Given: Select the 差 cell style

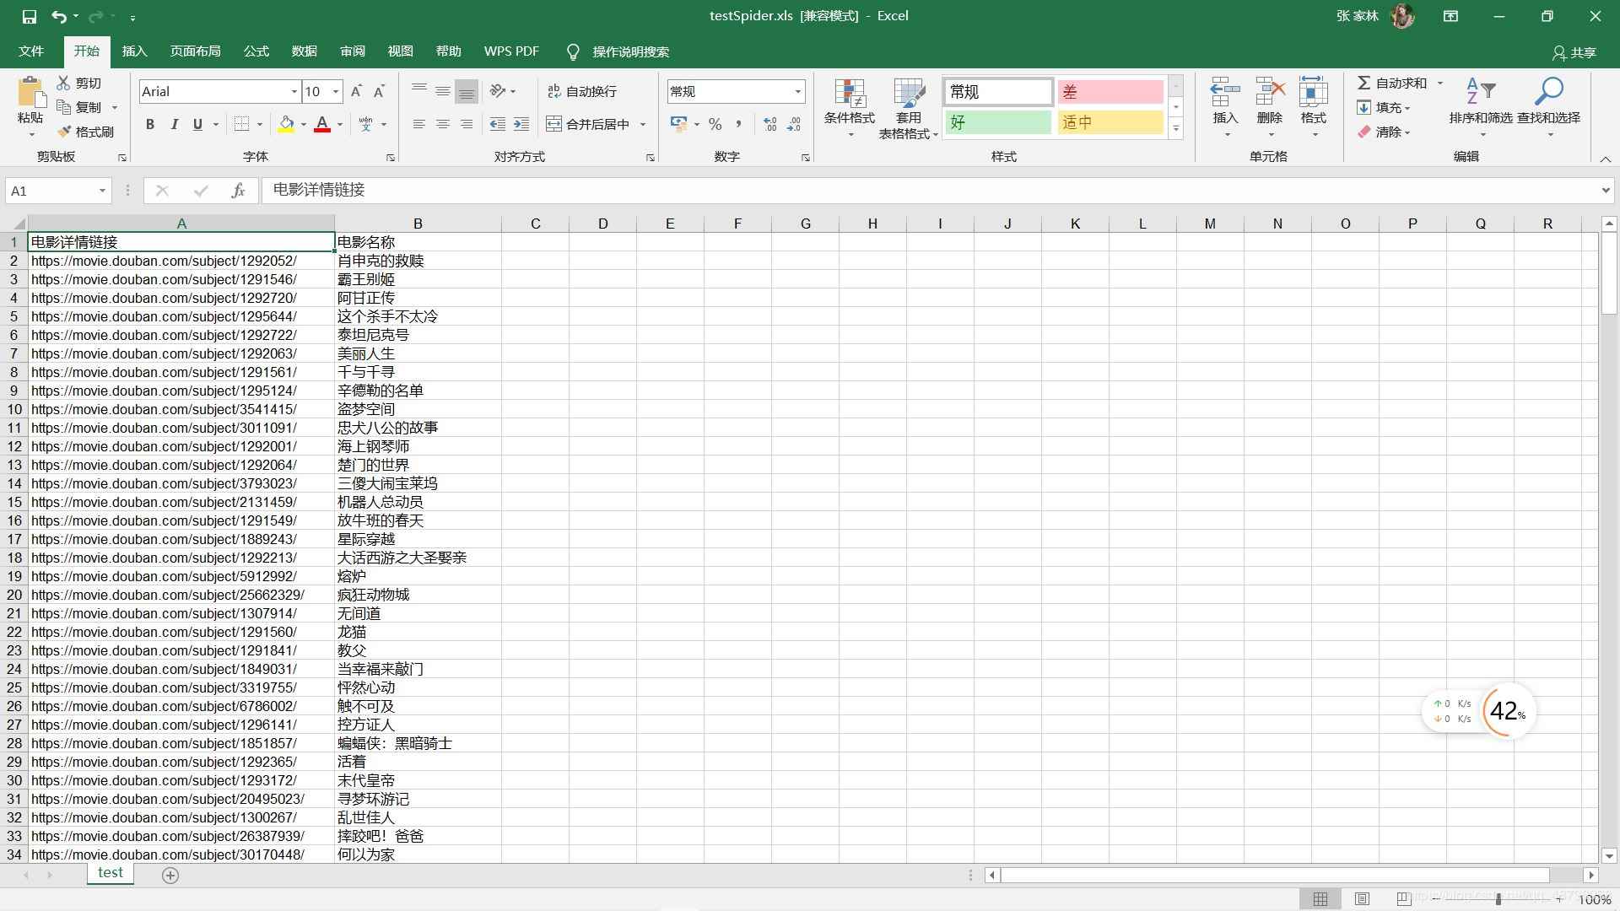Looking at the screenshot, I should (x=1110, y=91).
